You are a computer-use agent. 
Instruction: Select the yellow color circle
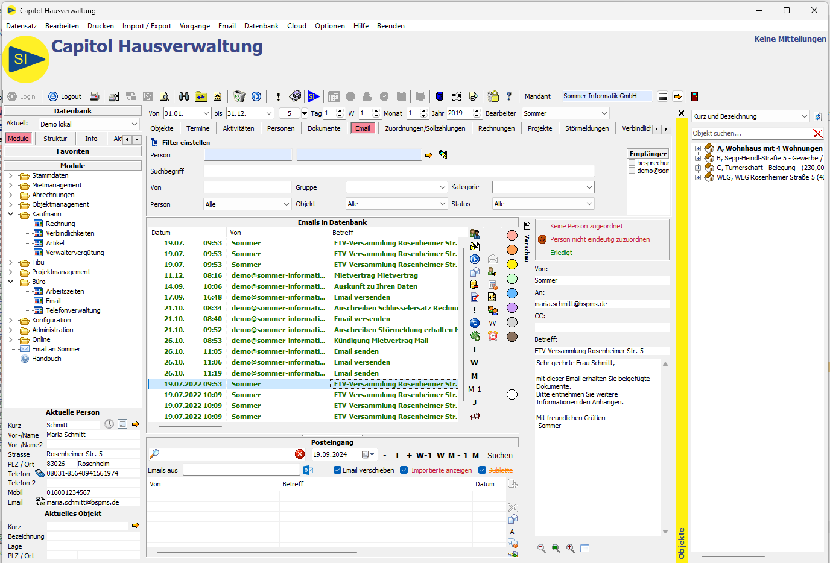click(x=512, y=264)
